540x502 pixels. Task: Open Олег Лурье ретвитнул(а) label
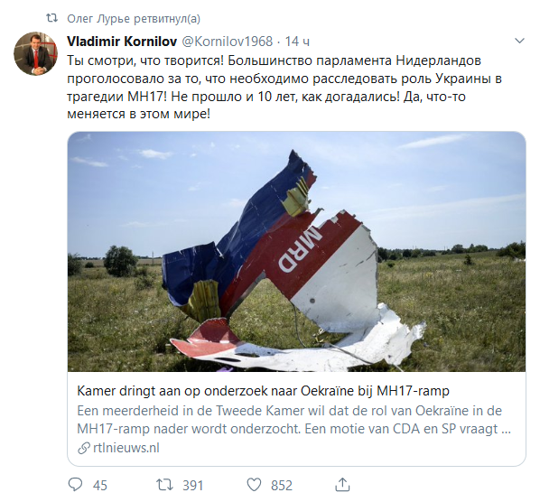pyautogui.click(x=134, y=18)
